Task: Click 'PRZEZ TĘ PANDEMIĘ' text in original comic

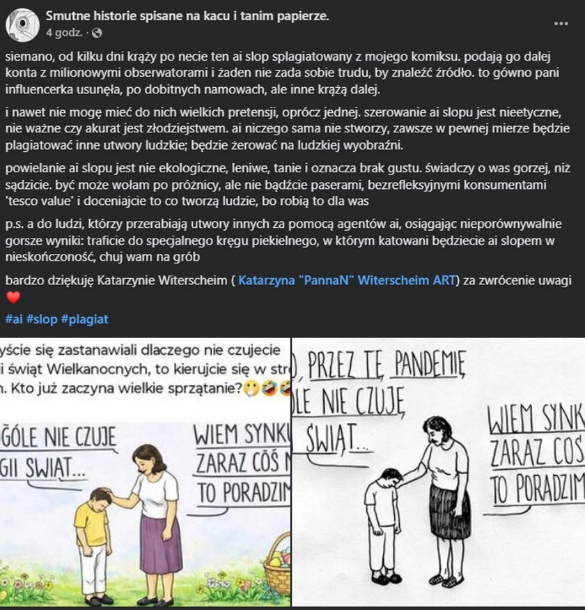Action: 387,365
